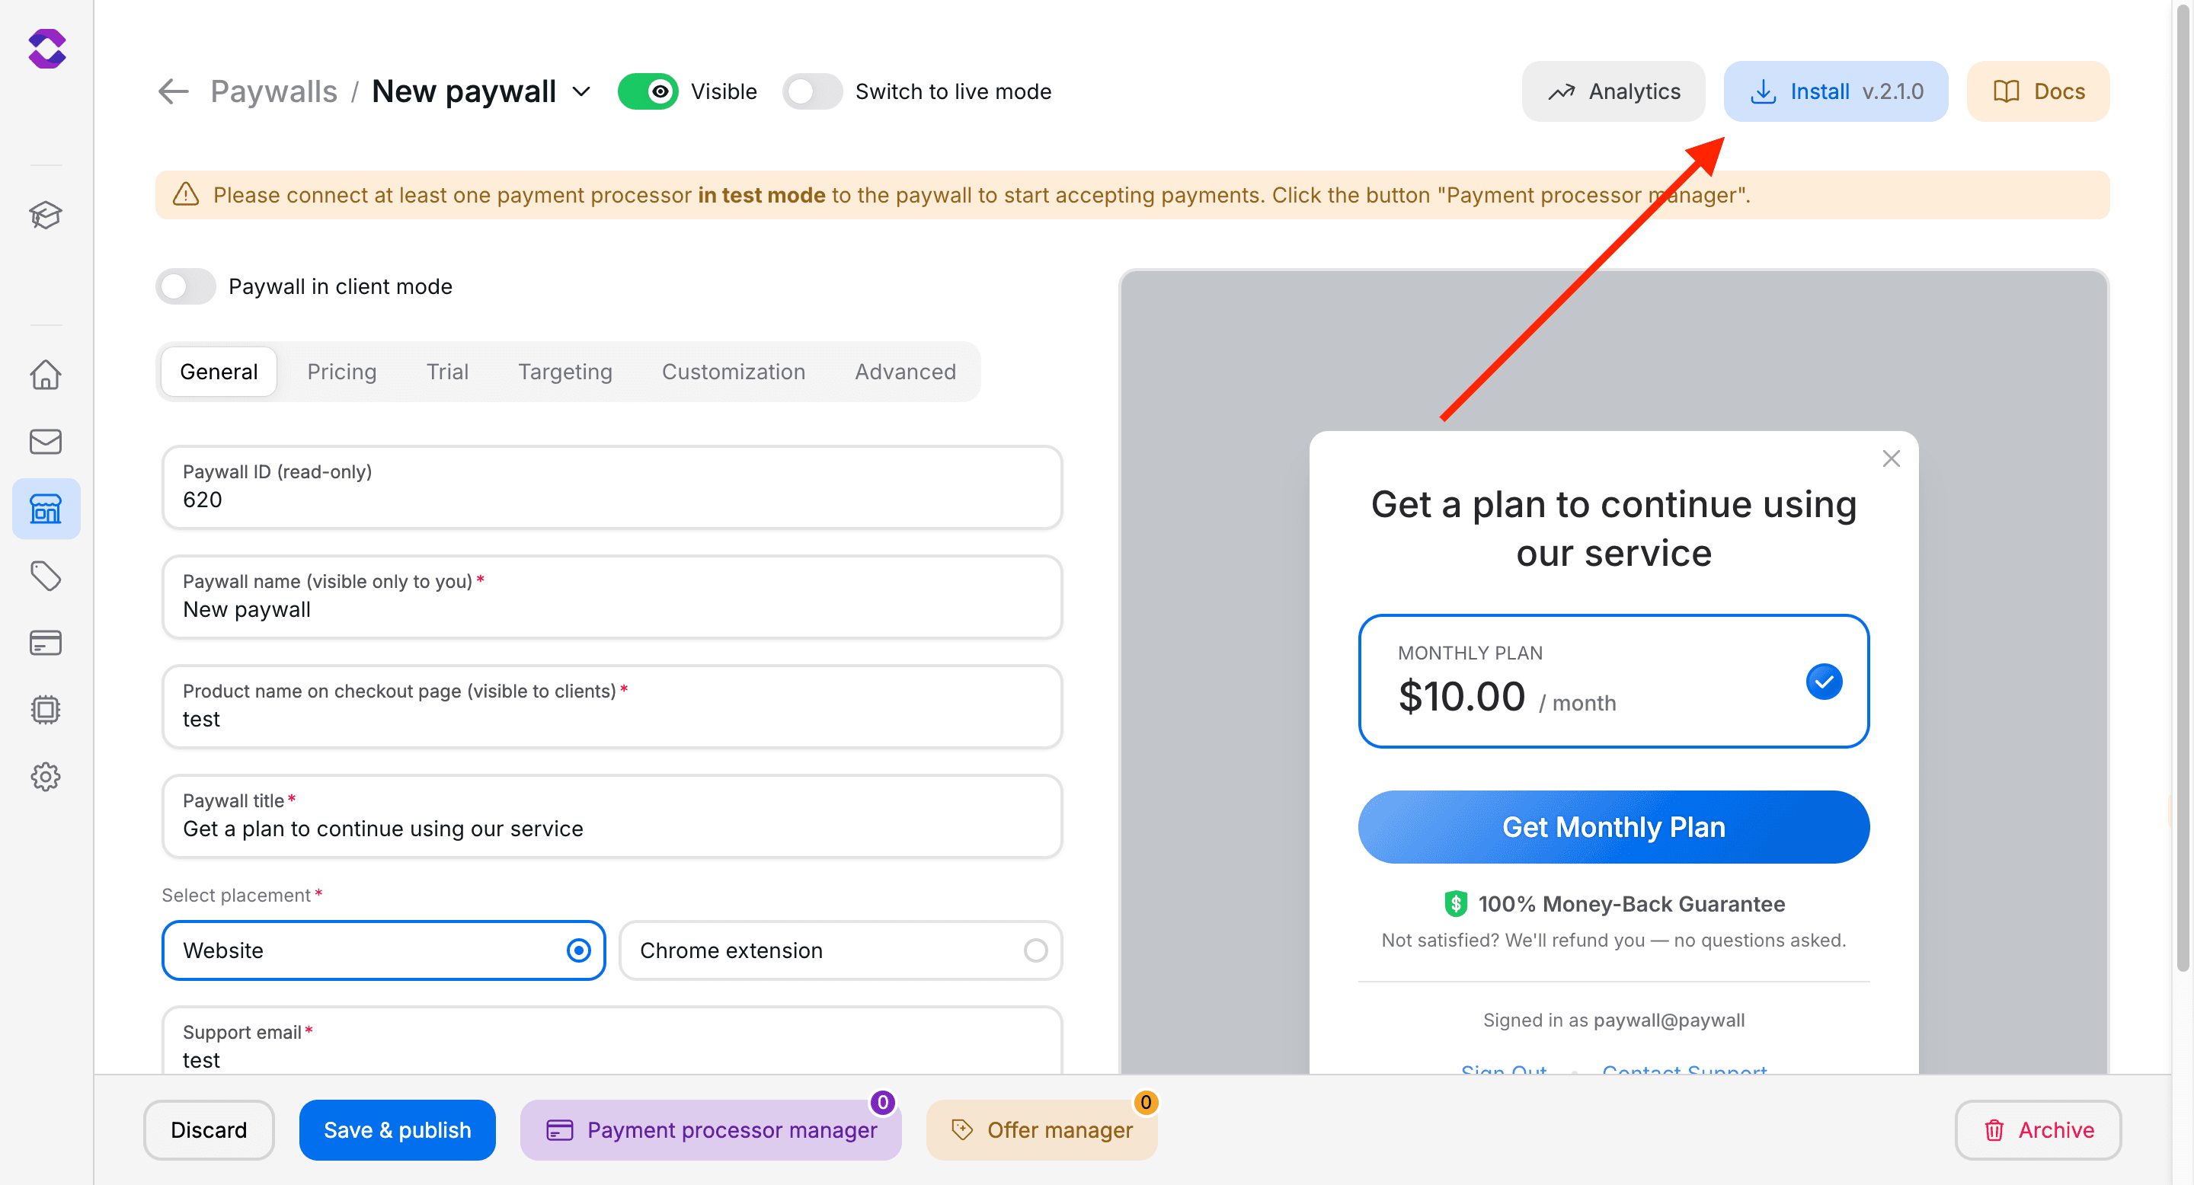Screen dimensions: 2194x1185
Task: Select the storefront Paywalls icon in sidebar
Action: (46, 508)
